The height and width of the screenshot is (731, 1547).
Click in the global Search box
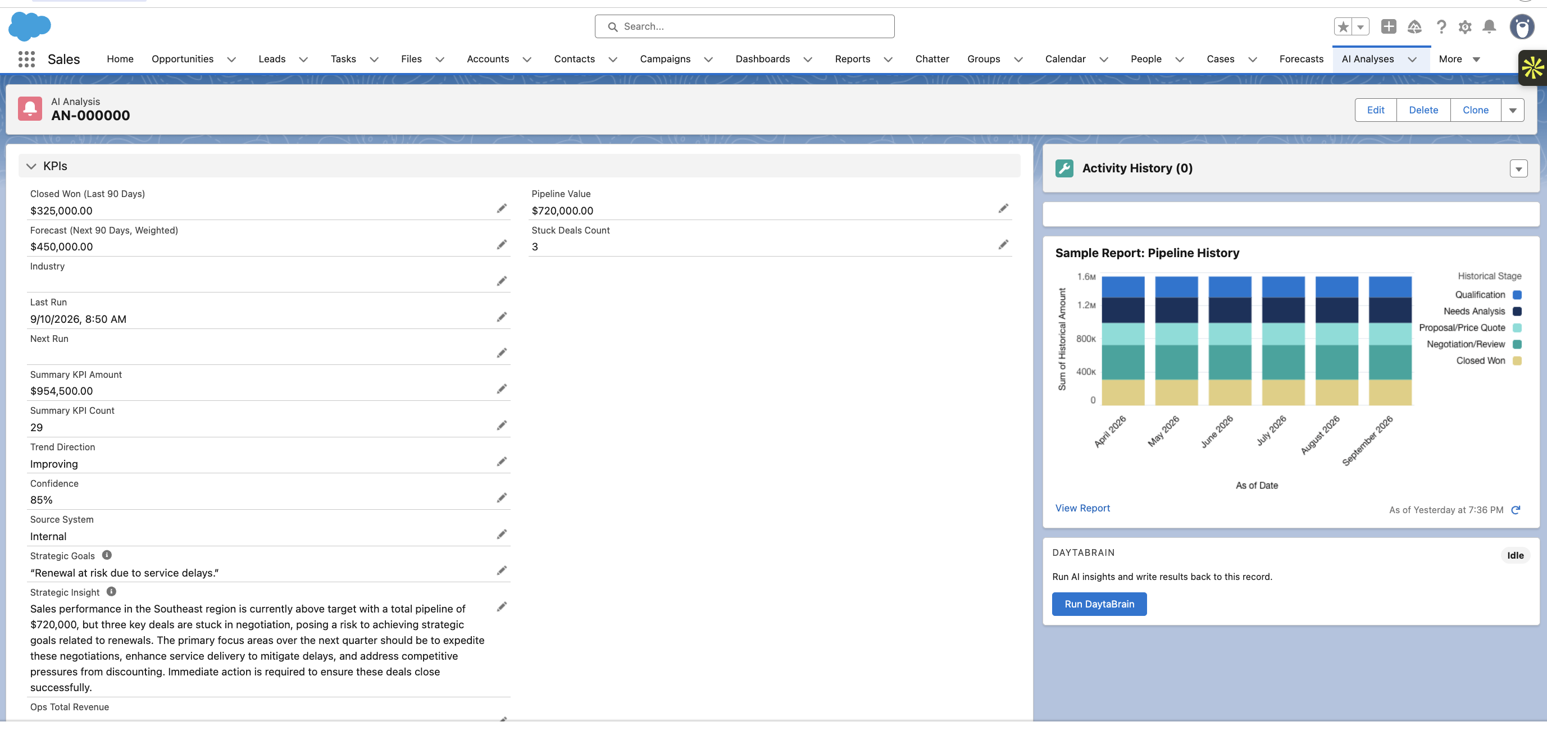point(745,26)
